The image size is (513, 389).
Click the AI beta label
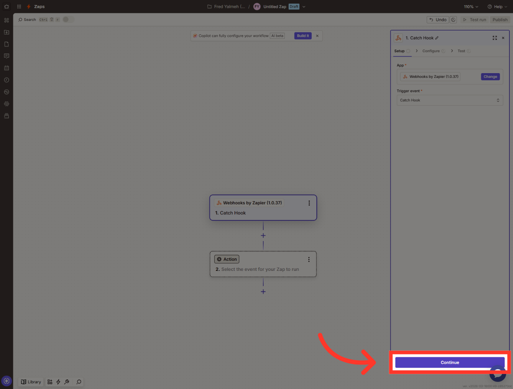tap(277, 36)
